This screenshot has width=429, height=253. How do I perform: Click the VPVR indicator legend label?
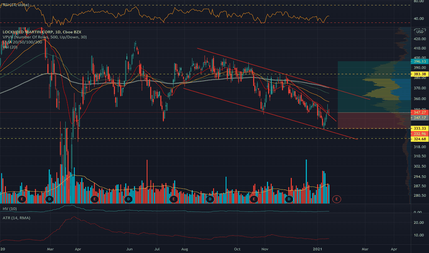[45, 37]
